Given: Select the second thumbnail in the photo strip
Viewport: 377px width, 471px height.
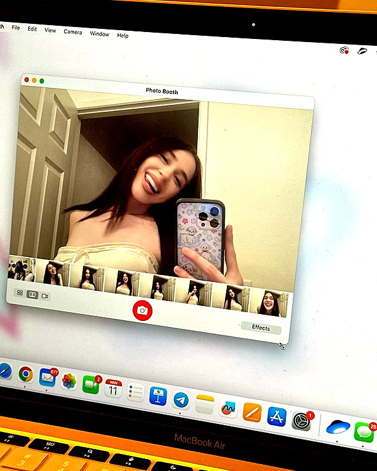Looking at the screenshot, I should tap(52, 273).
